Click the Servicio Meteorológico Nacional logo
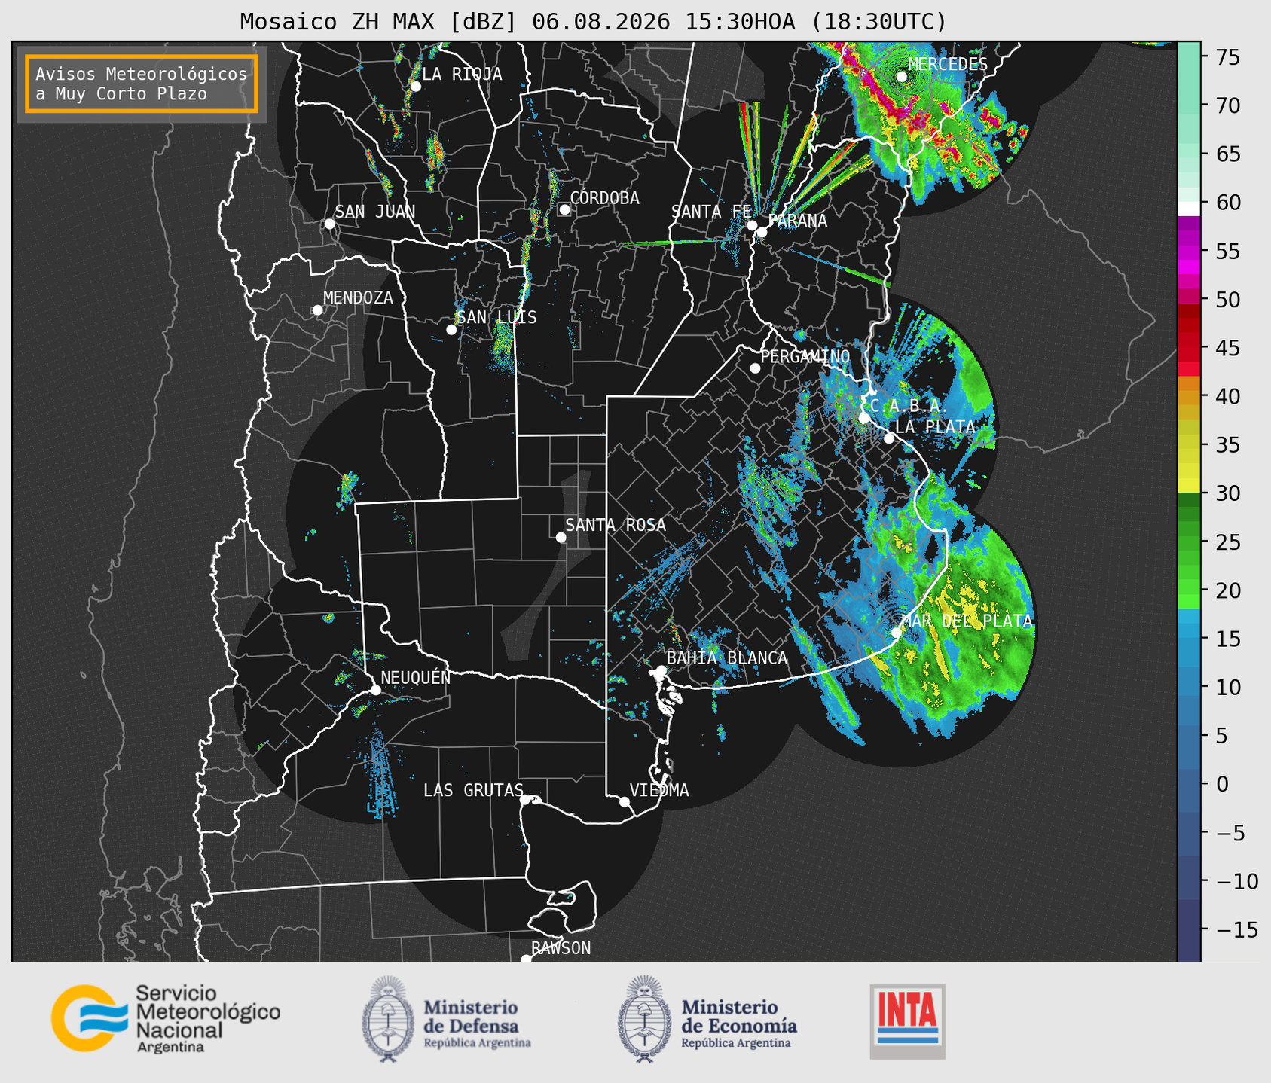This screenshot has height=1083, width=1271. click(x=166, y=1018)
